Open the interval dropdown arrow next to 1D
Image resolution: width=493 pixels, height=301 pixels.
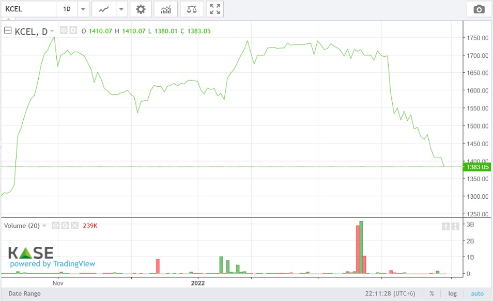coord(83,9)
